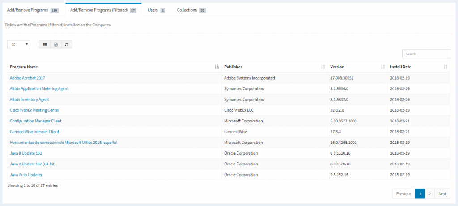Go to page 2 of results
The width and height of the screenshot is (458, 206).
[x=429, y=193]
